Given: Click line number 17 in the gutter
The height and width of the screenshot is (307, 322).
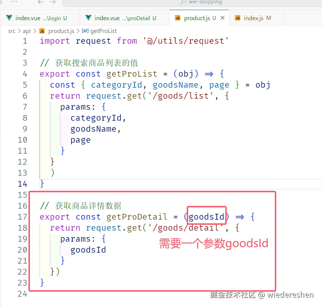Looking at the screenshot, I should coord(22,217).
